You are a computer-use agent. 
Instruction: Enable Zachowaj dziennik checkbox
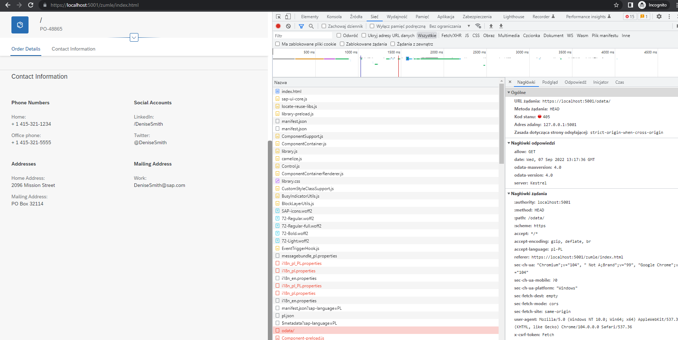[x=324, y=26]
